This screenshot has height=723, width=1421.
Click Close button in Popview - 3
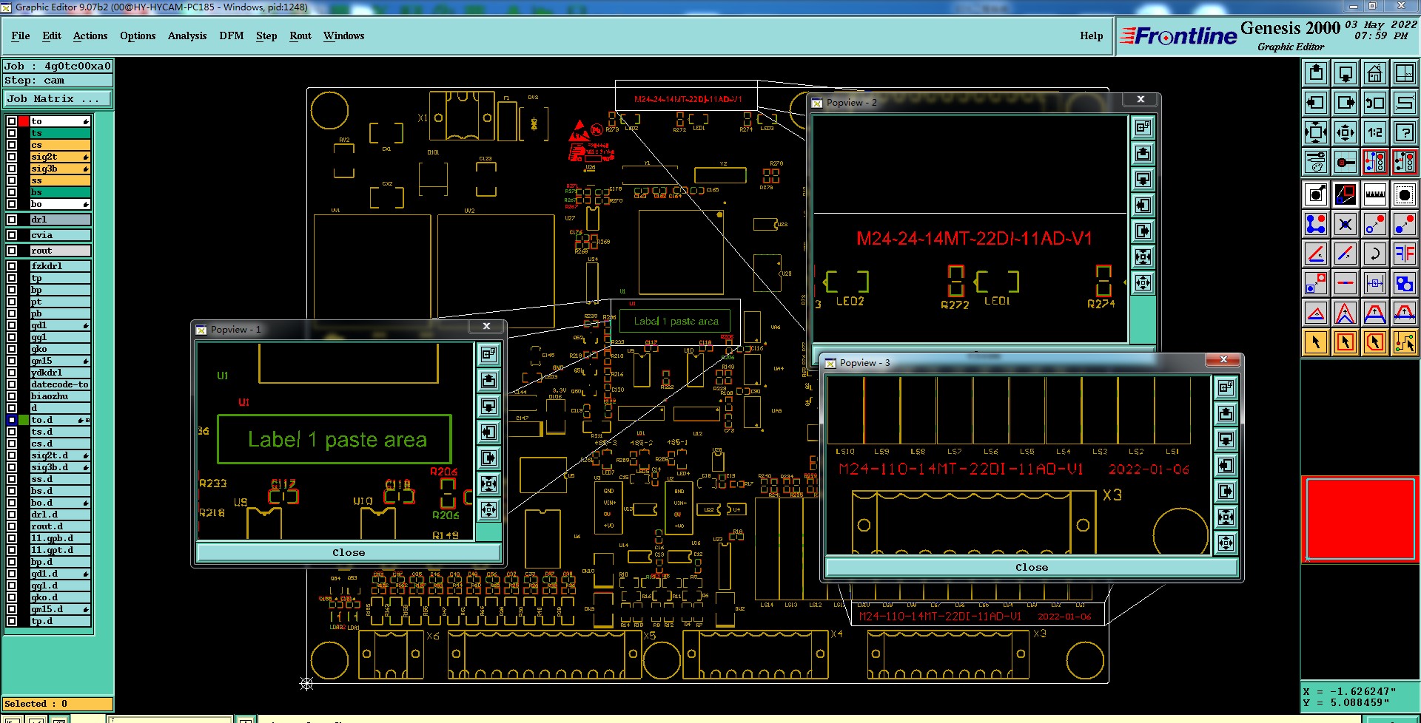[1032, 567]
